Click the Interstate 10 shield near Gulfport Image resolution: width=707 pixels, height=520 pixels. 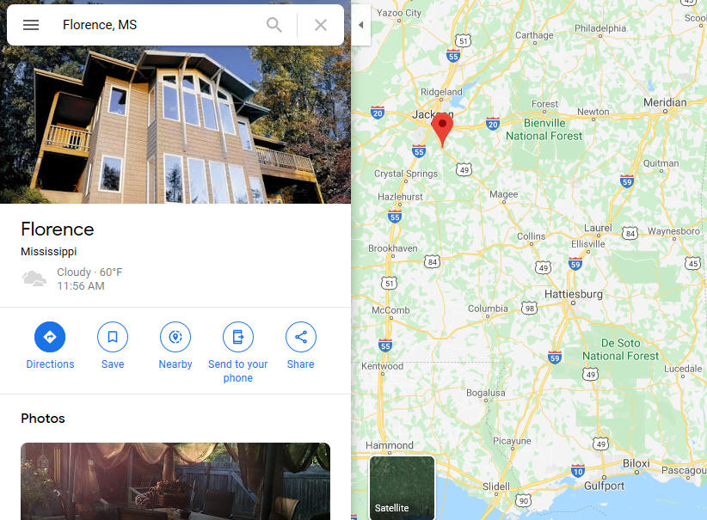point(578,471)
